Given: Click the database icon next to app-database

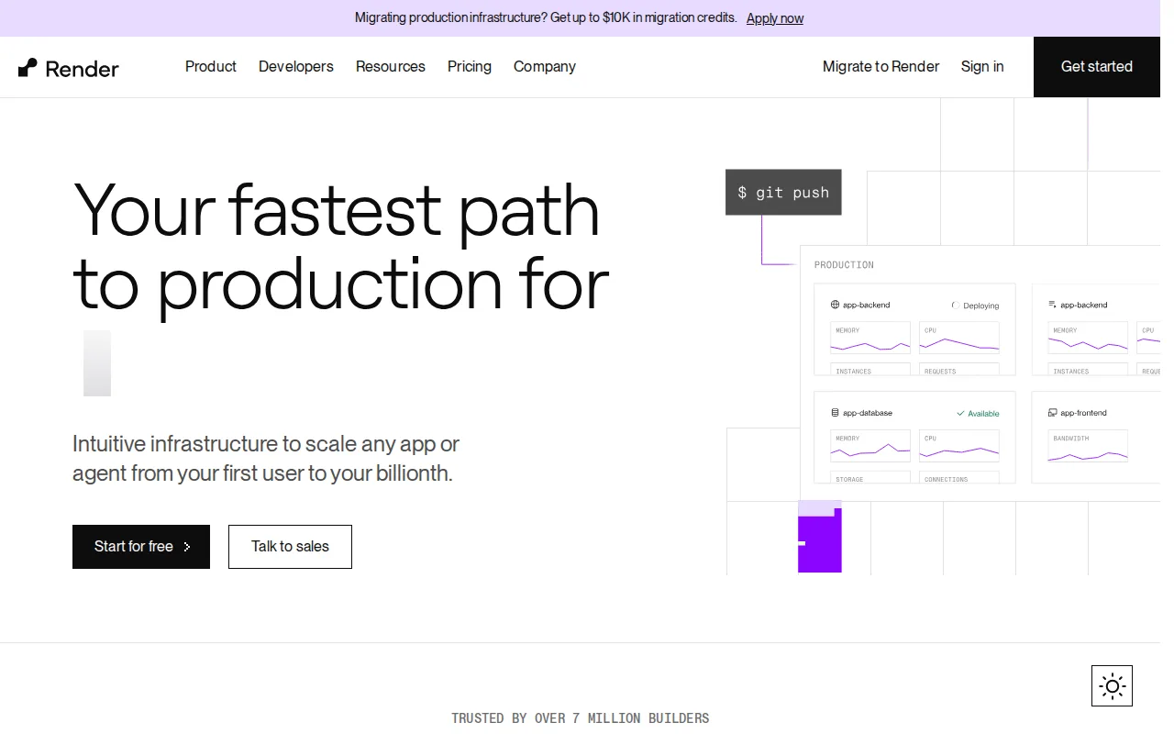Looking at the screenshot, I should point(835,413).
